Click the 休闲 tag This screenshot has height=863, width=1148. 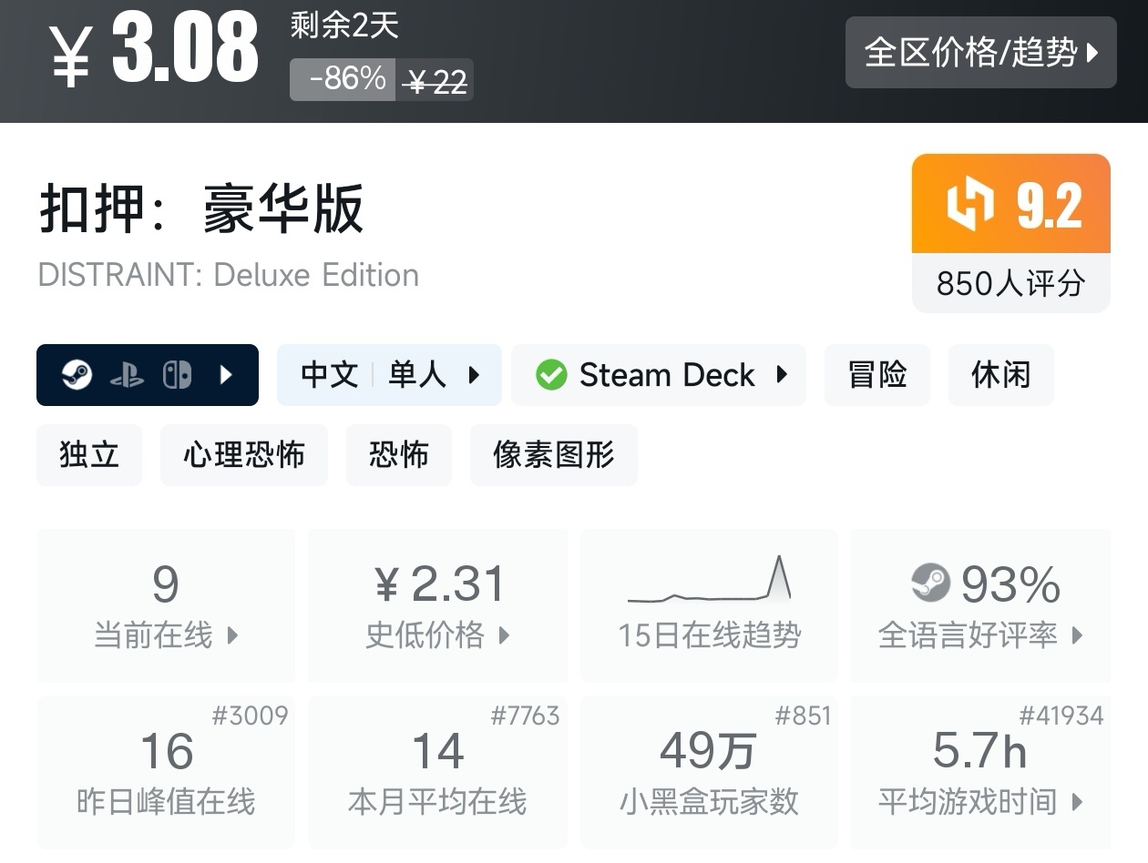[1000, 375]
